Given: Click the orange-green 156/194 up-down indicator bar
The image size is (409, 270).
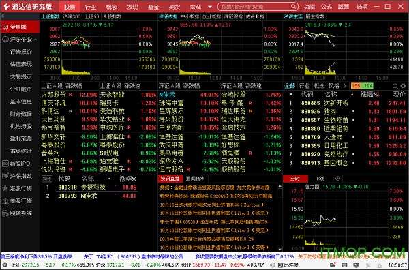Looking at the screenshot, I should [x=362, y=86].
